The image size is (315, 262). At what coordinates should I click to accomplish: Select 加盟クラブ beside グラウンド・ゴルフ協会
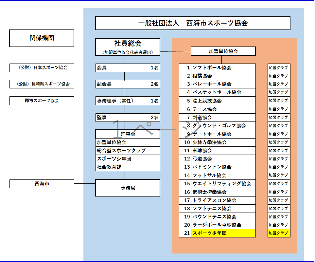(x=279, y=126)
